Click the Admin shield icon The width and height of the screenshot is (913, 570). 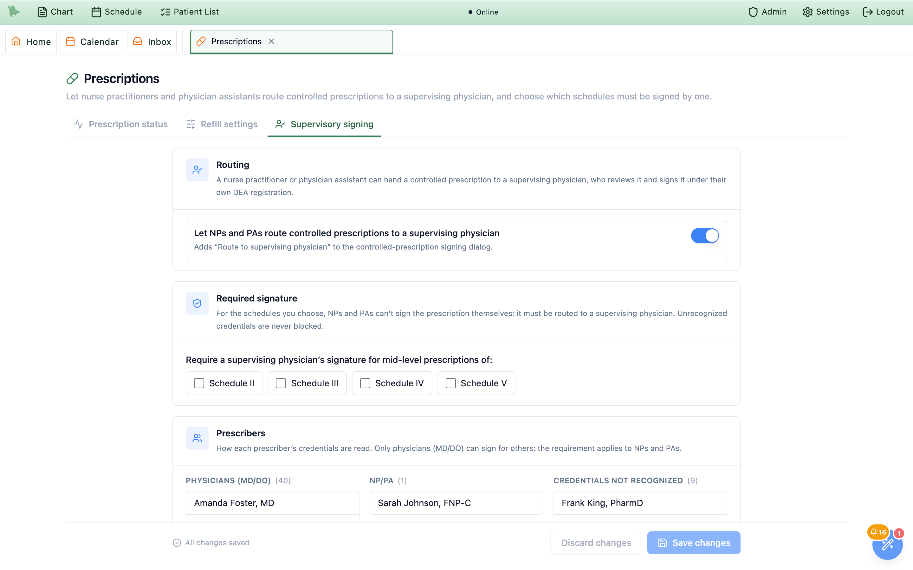click(x=753, y=12)
